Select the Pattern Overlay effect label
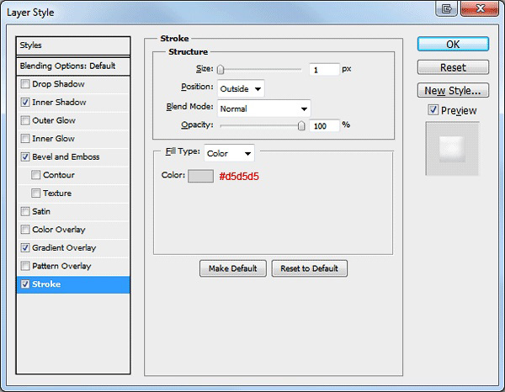505x392 pixels. 61,266
